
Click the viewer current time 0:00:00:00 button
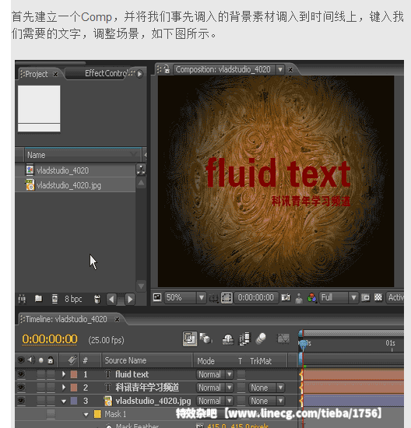point(255,297)
